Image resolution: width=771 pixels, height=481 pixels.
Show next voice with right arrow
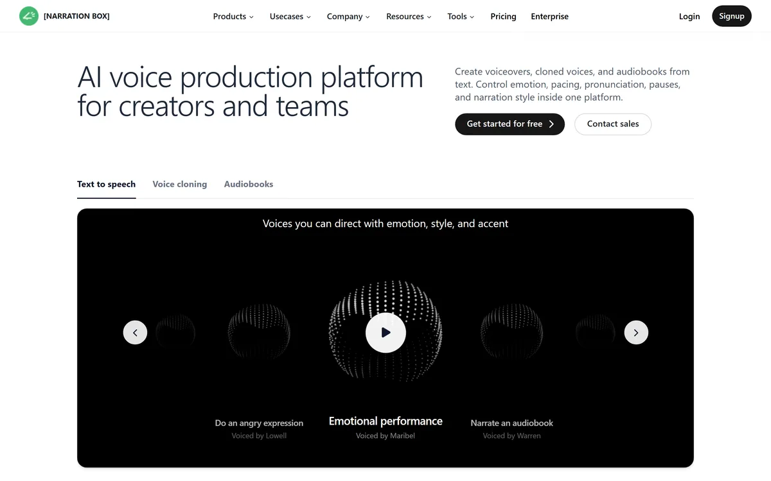coord(636,332)
